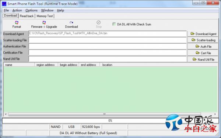Open Auth File browser
Screen dimensions: 221x138
click(203, 47)
